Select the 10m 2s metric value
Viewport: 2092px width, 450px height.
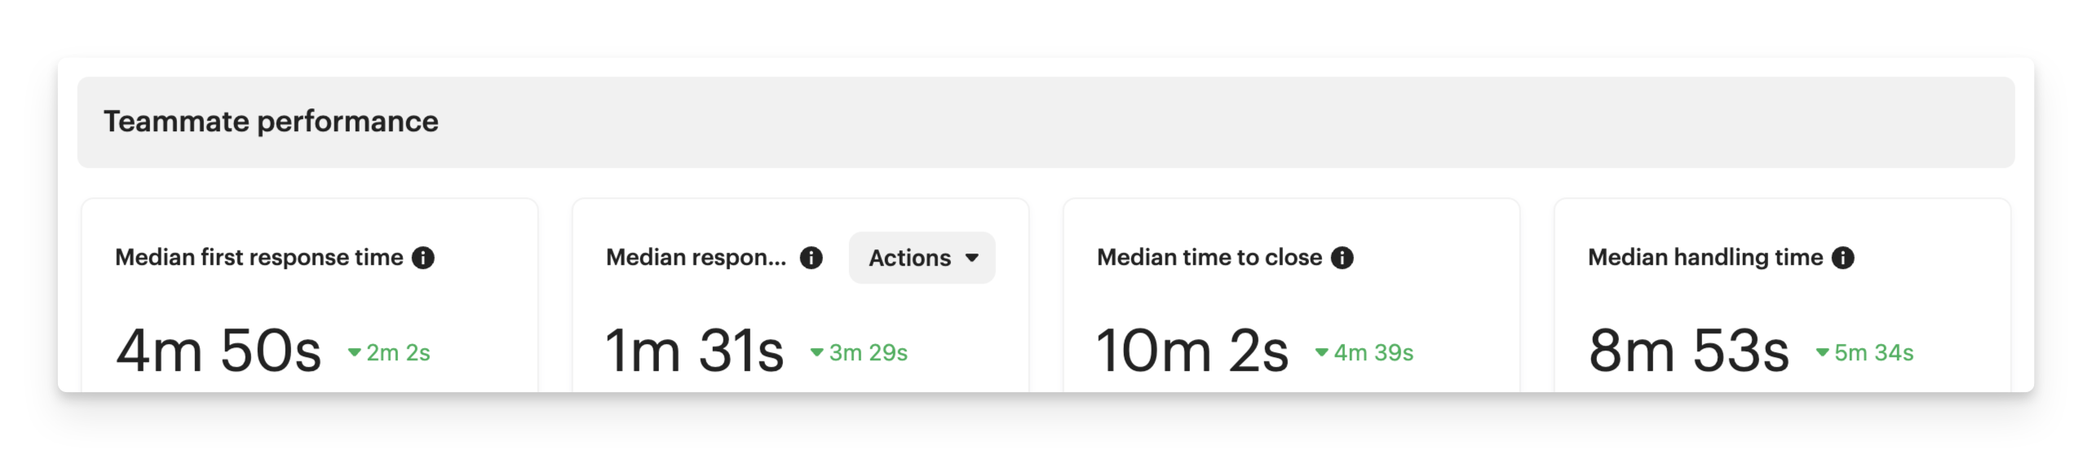[1192, 351]
